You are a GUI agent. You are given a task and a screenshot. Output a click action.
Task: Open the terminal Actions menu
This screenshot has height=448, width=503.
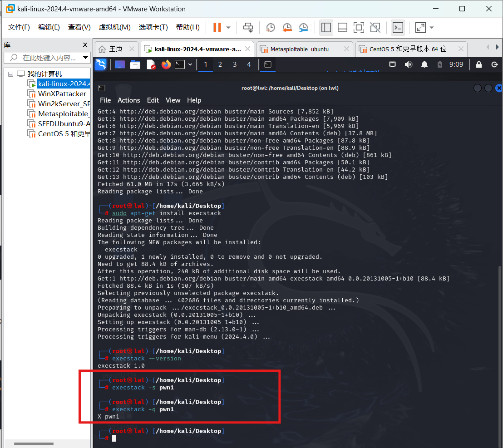click(128, 100)
